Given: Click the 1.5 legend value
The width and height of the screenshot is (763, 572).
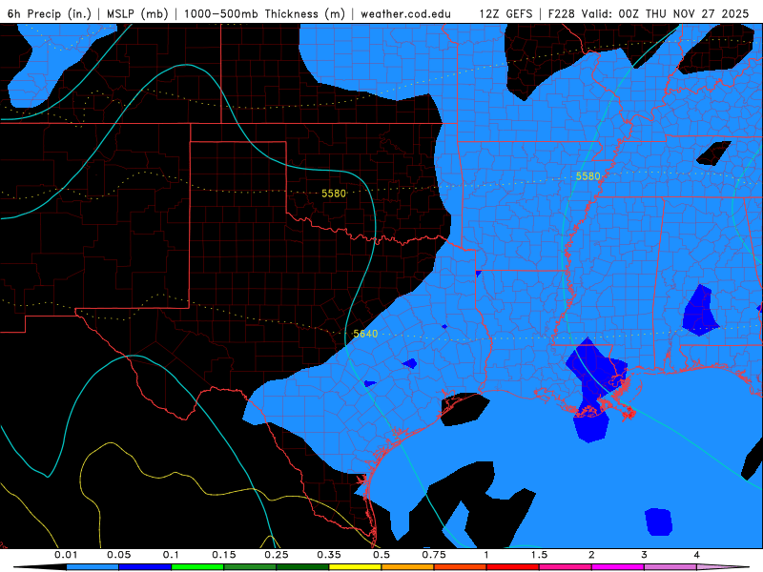Looking at the screenshot, I should click(x=539, y=555).
